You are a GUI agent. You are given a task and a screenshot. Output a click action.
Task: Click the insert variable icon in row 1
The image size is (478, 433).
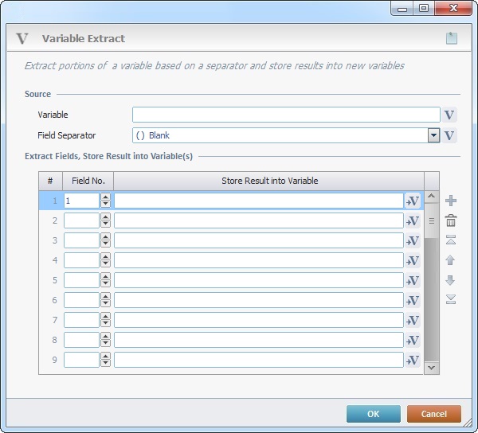coord(413,201)
